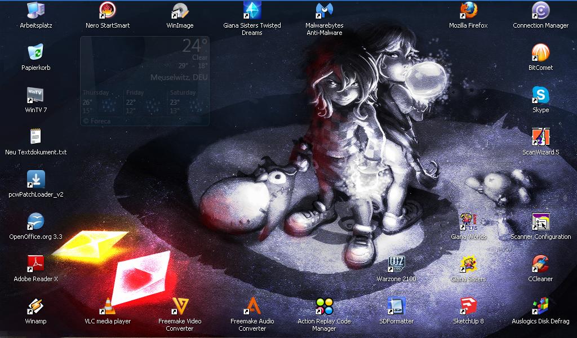Image resolution: width=577 pixels, height=338 pixels.
Task: Click the VLC media player icon
Action: click(107, 306)
